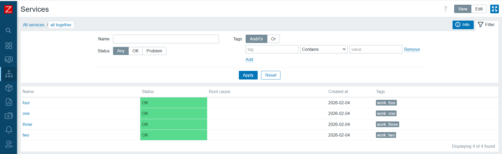Open the sidebar search icon
Screen dimensions: 502x154
[8, 30]
